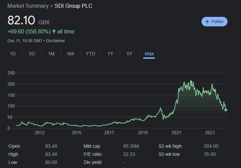241x168 pixels.
Task: Click the High label in stats table
Action: (13, 154)
